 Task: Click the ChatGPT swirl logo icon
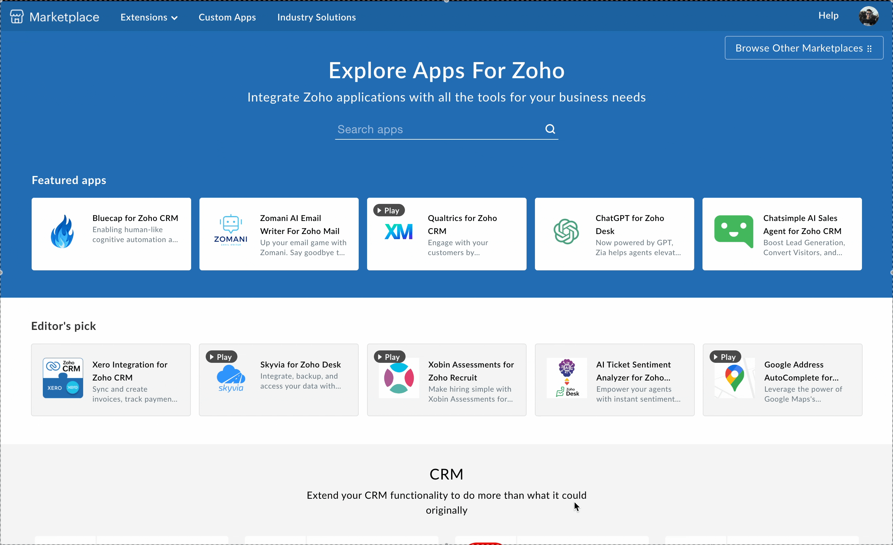tap(566, 231)
